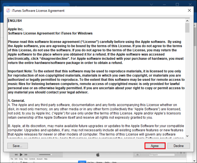
Task: Click the '1. General.' section heading
Action: 16,101
